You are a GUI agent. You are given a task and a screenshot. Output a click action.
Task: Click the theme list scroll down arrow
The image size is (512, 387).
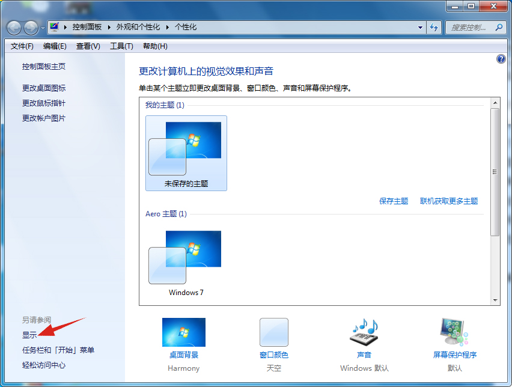(x=495, y=300)
